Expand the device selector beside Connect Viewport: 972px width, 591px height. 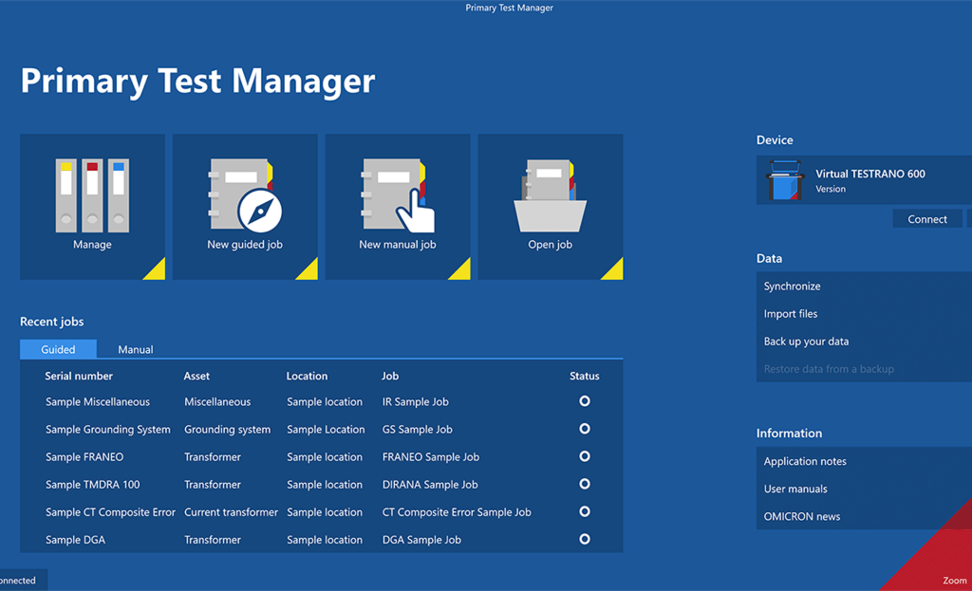[968, 218]
